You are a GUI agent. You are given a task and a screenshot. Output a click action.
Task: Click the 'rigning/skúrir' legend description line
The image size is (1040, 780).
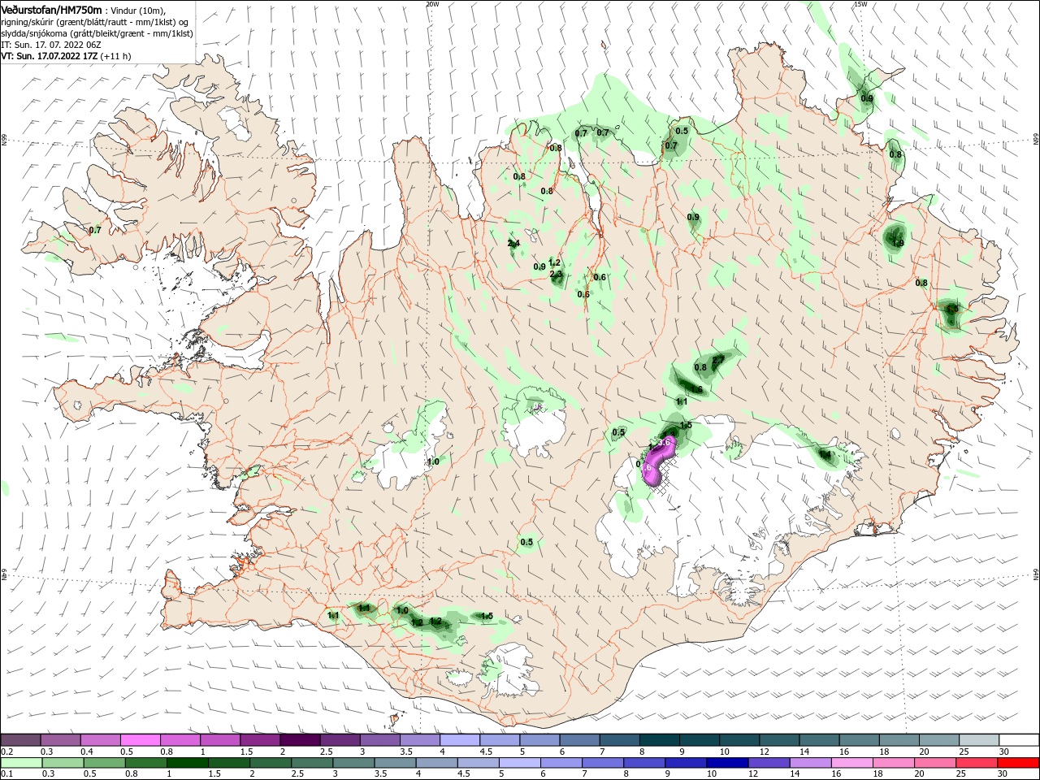click(x=94, y=22)
